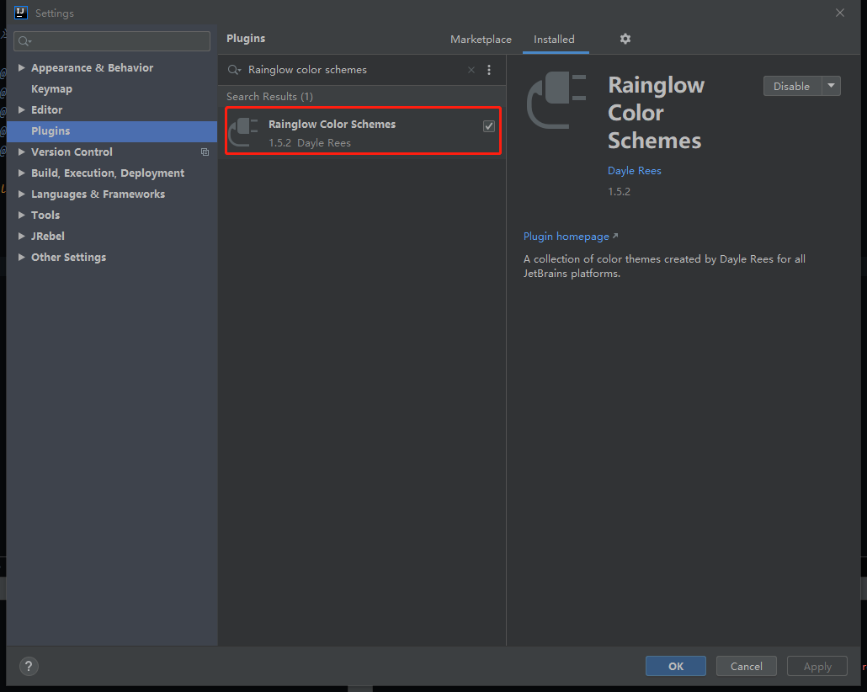Click version 1.5.2 in details panel

pyautogui.click(x=619, y=191)
